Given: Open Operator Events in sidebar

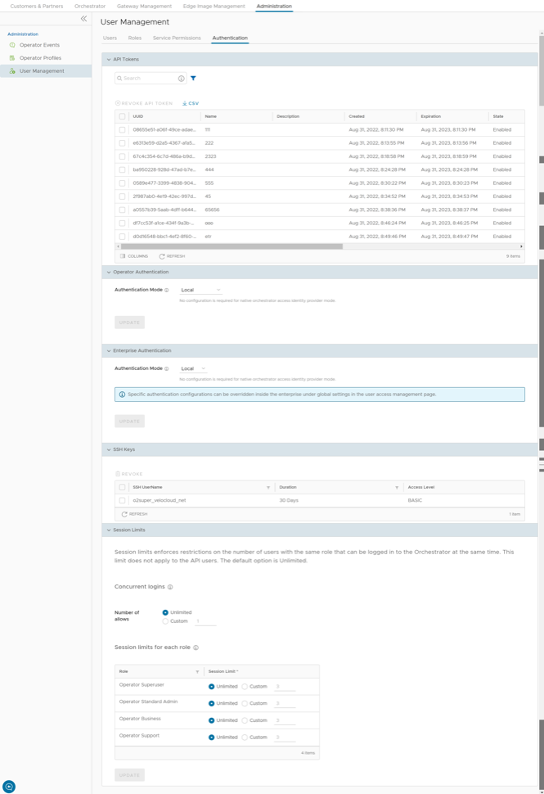Looking at the screenshot, I should pyautogui.click(x=39, y=45).
